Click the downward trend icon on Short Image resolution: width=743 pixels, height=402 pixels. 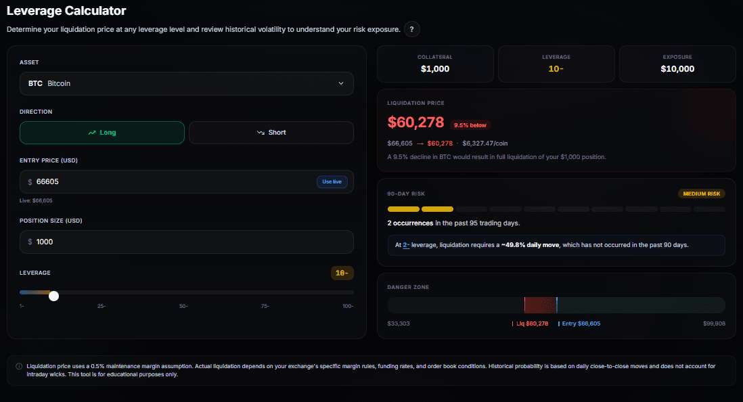[261, 133]
